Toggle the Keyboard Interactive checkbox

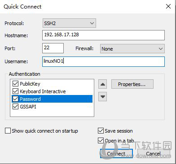(15, 91)
